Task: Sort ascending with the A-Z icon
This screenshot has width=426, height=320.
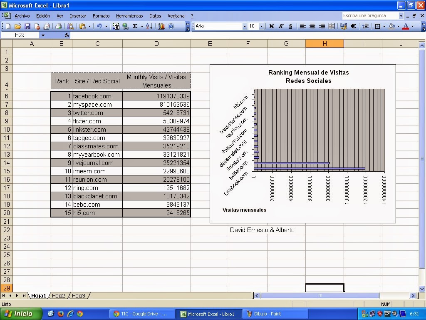Action: pyautogui.click(x=149, y=26)
